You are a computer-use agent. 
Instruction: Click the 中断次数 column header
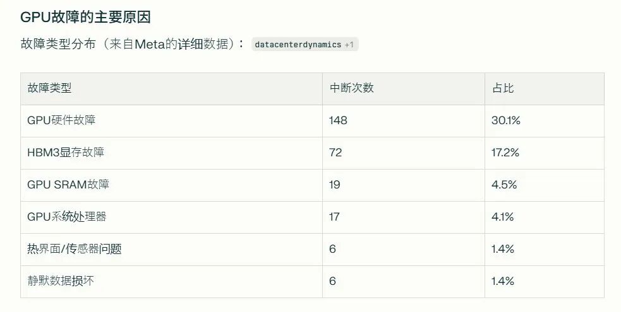[352, 88]
